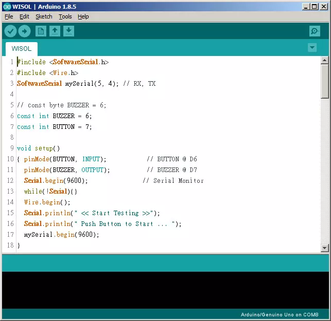
Task: Click the editor scrollbar down arrow
Action: point(324,248)
